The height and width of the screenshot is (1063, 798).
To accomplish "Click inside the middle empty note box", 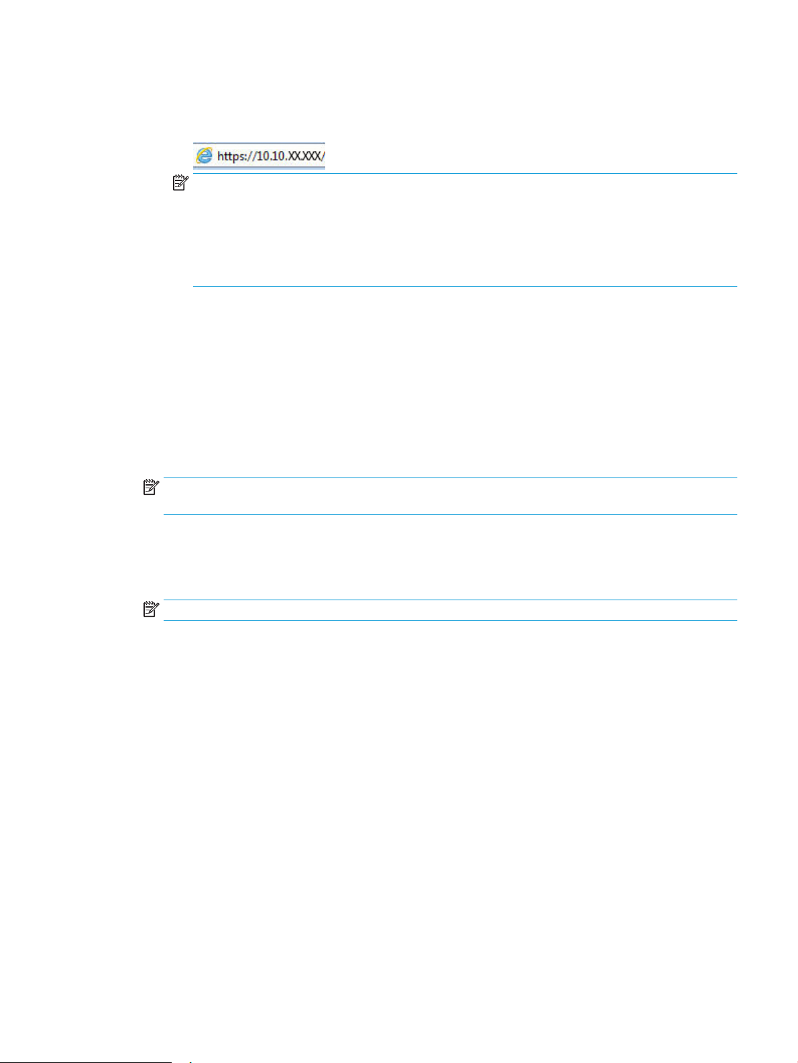I will [x=450, y=496].
